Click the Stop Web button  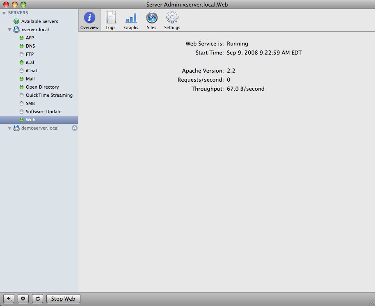(63, 299)
